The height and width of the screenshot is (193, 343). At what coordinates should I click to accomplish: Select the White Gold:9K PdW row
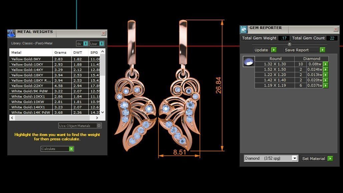[55, 91]
